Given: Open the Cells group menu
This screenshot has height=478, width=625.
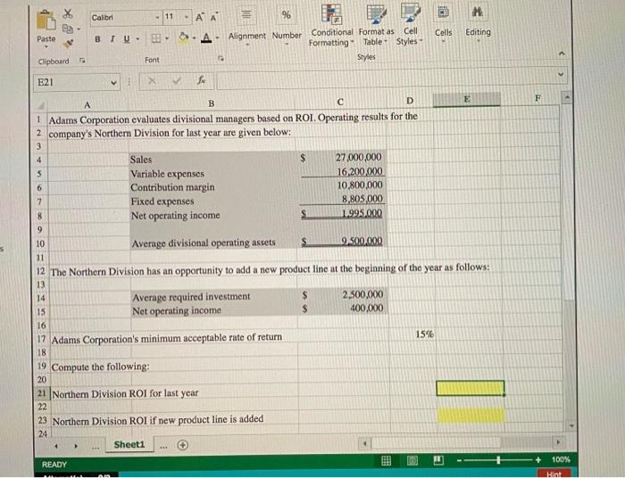Looking at the screenshot, I should coord(443,24).
